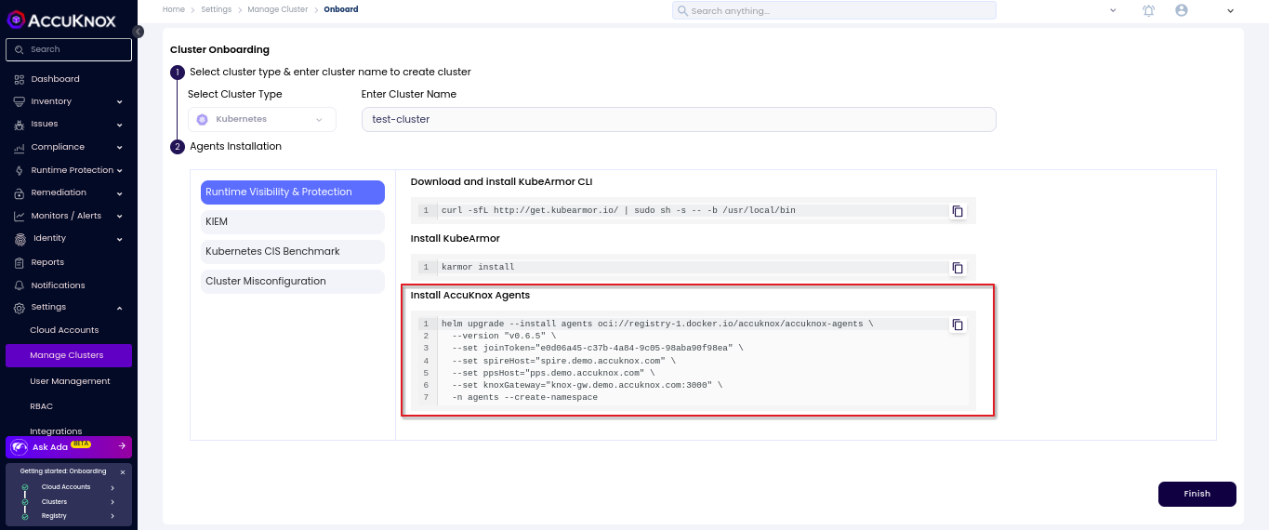
Task: Click the joinToken line in code block
Action: [598, 349]
